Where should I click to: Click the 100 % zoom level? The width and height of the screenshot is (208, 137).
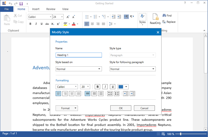[x=171, y=134]
